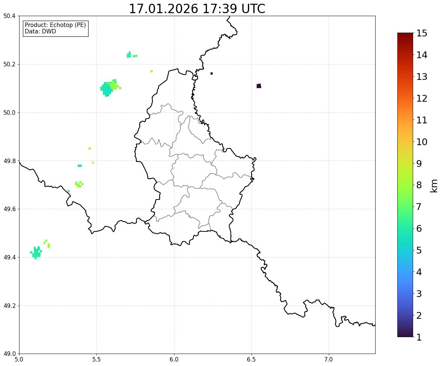Click the small teal echo near 50.24N 5.7E
Screen dimensions: 442x366
129,55
